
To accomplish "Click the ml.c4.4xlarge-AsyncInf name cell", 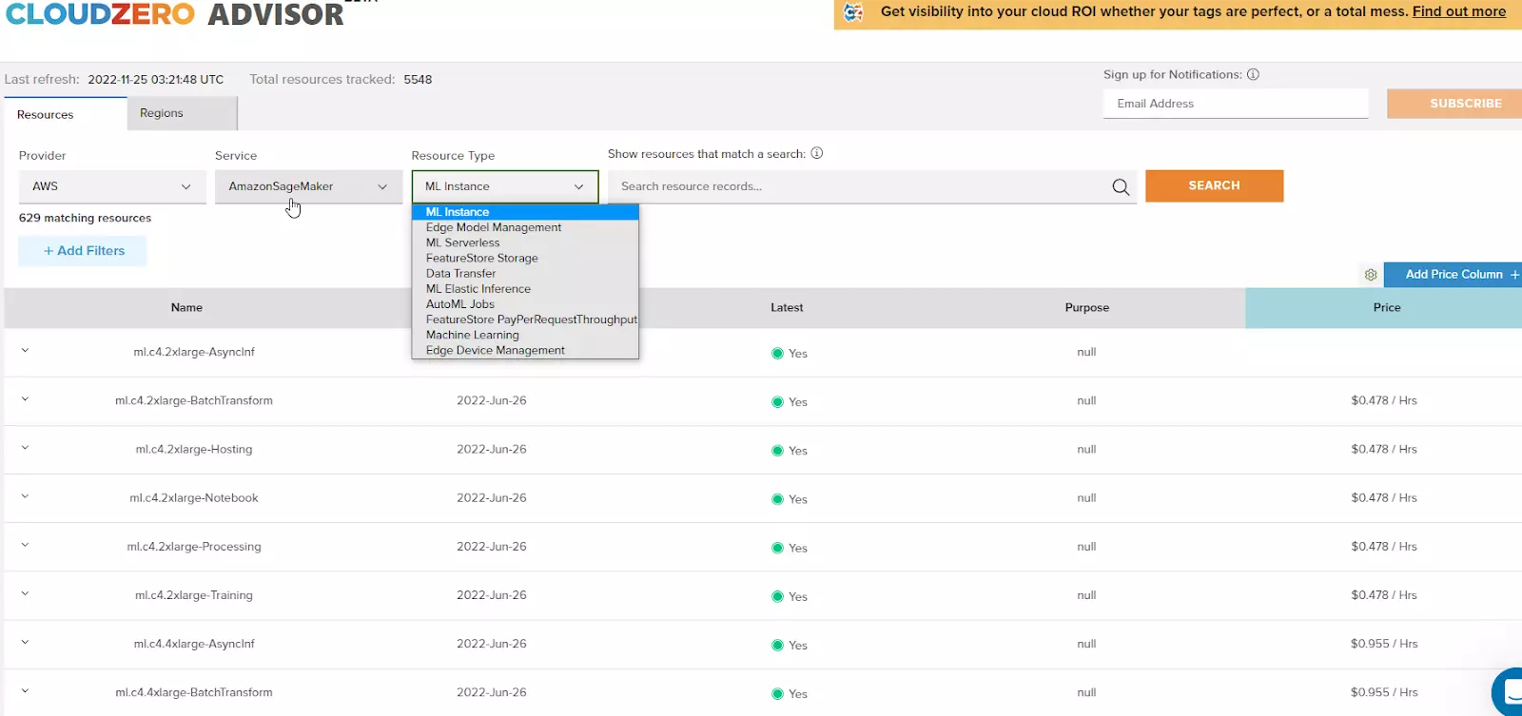I will point(194,644).
